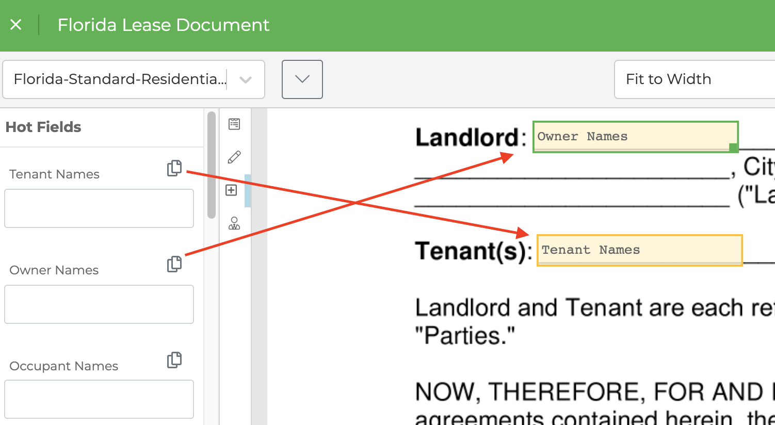The height and width of the screenshot is (425, 775).
Task: Click the Hot Fields panel heading
Action: [x=43, y=127]
